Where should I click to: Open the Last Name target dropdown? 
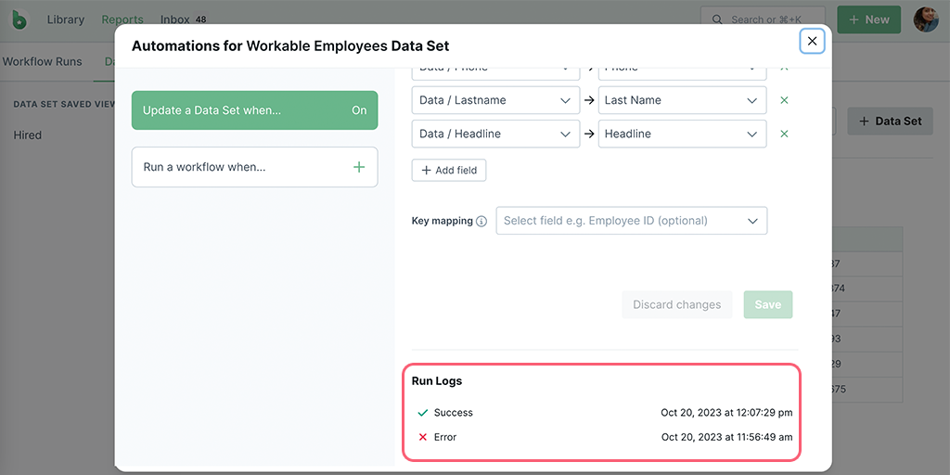(682, 100)
